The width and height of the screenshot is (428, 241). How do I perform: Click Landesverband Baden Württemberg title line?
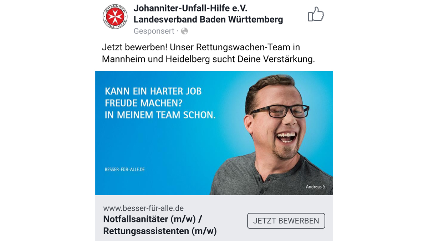click(x=208, y=19)
